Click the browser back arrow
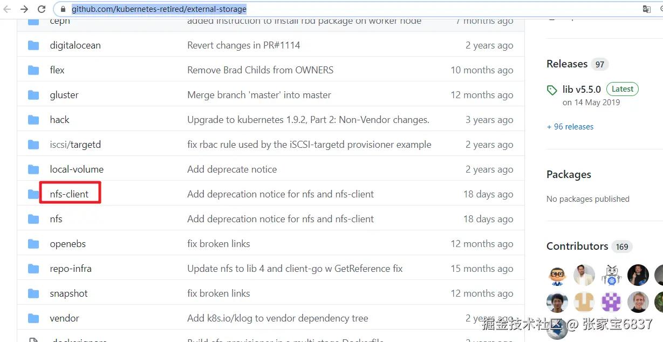 pyautogui.click(x=7, y=9)
